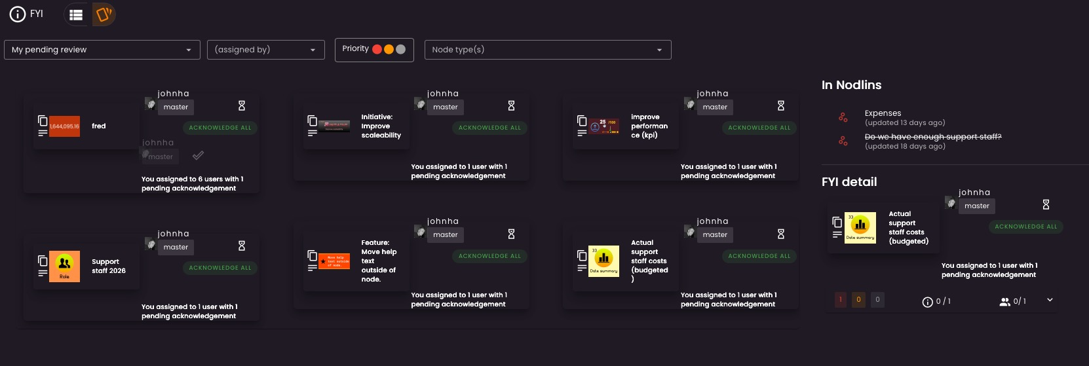Viewport: 1089px width, 366px height.
Task: Open the Support staff 2026 role thumbnail
Action: tap(64, 266)
